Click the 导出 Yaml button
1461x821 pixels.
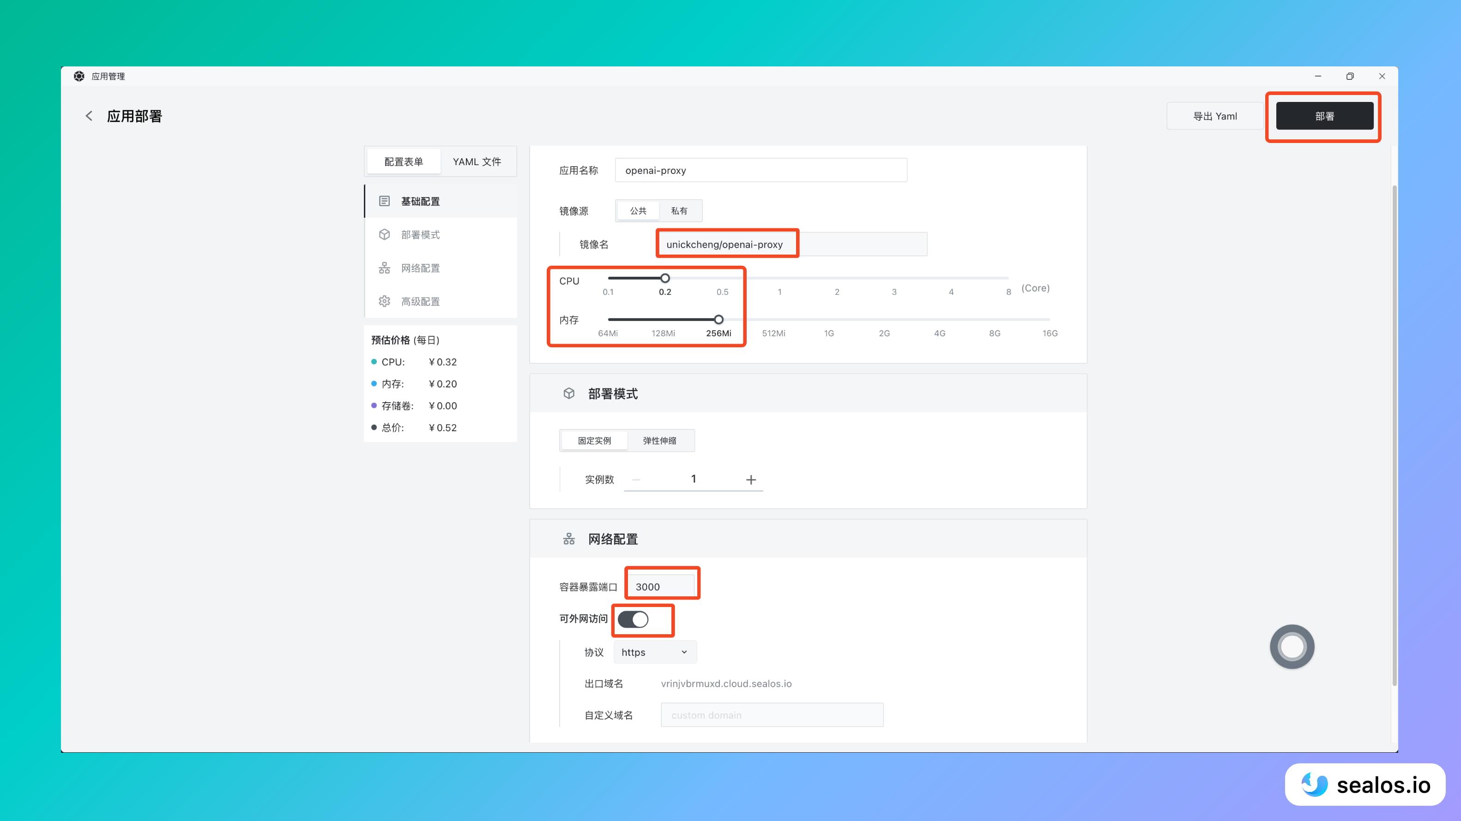tap(1214, 116)
